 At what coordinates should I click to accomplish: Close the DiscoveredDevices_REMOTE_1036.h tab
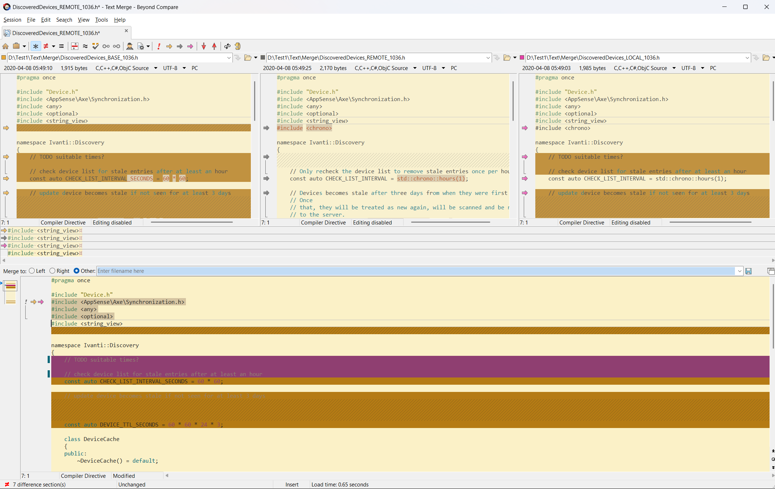click(126, 31)
